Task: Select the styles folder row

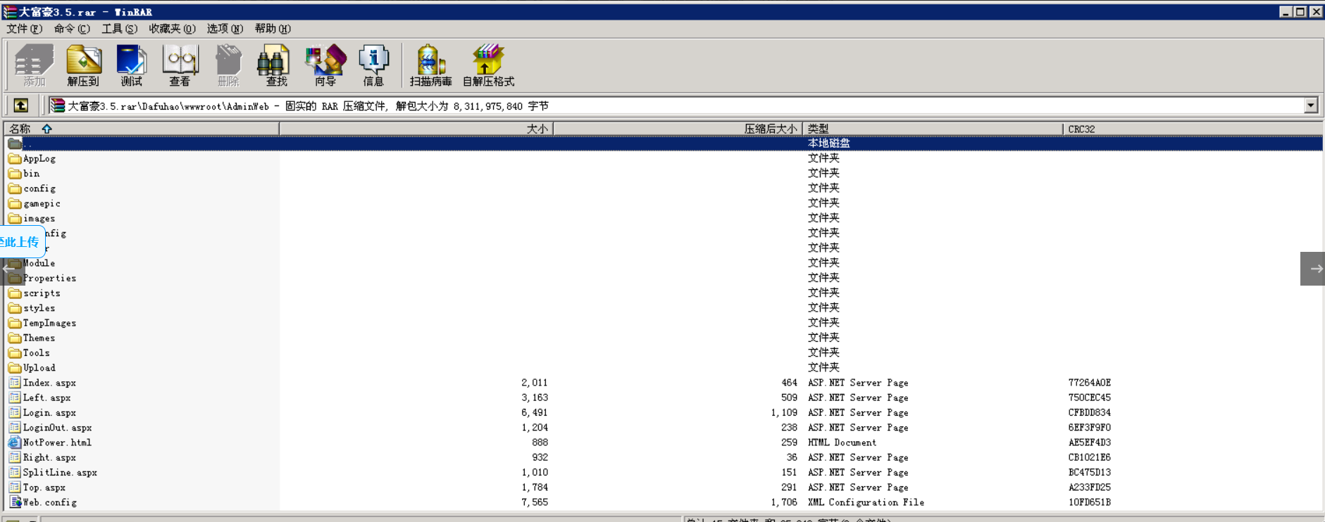Action: pyautogui.click(x=663, y=307)
